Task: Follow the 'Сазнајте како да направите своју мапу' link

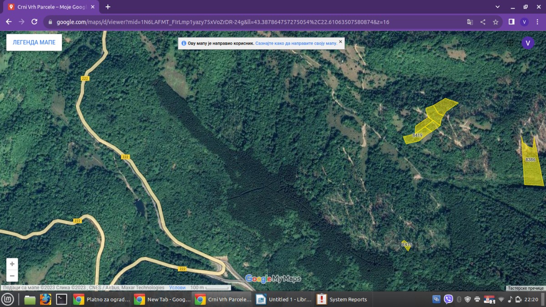Action: (x=296, y=43)
